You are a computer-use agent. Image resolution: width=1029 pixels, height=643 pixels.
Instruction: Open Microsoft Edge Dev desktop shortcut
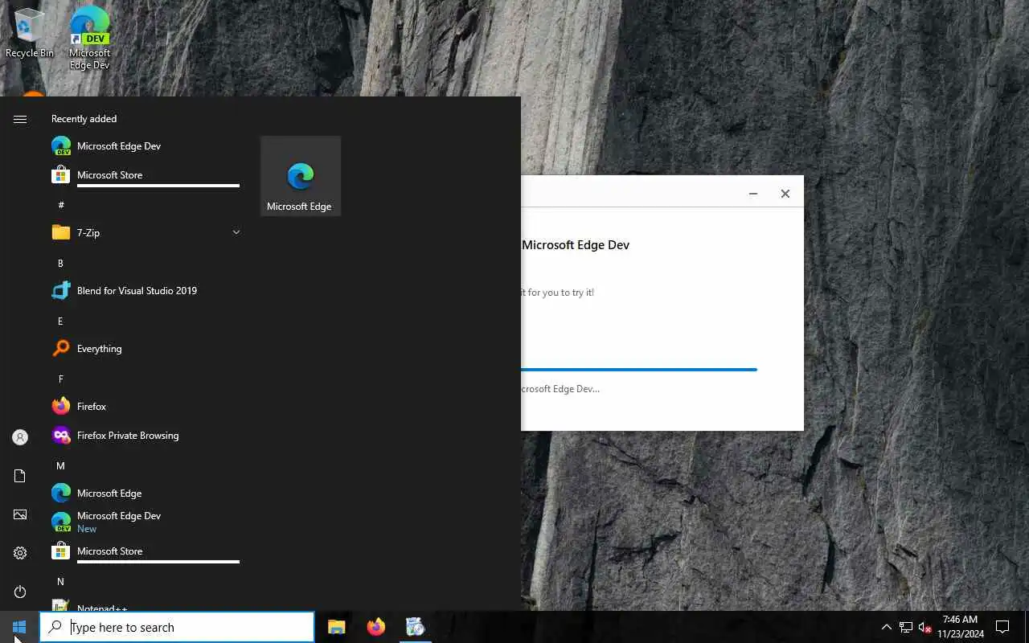90,37
